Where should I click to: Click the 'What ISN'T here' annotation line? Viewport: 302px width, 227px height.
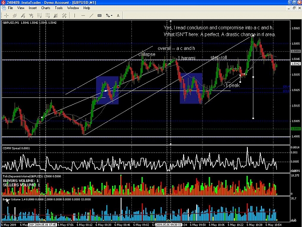[x=219, y=34]
